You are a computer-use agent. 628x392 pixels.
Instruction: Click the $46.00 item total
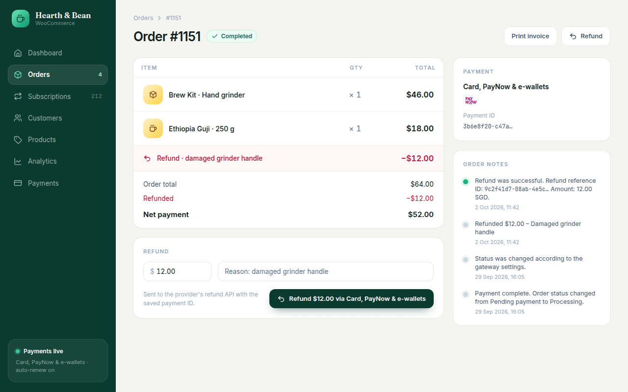click(x=420, y=95)
